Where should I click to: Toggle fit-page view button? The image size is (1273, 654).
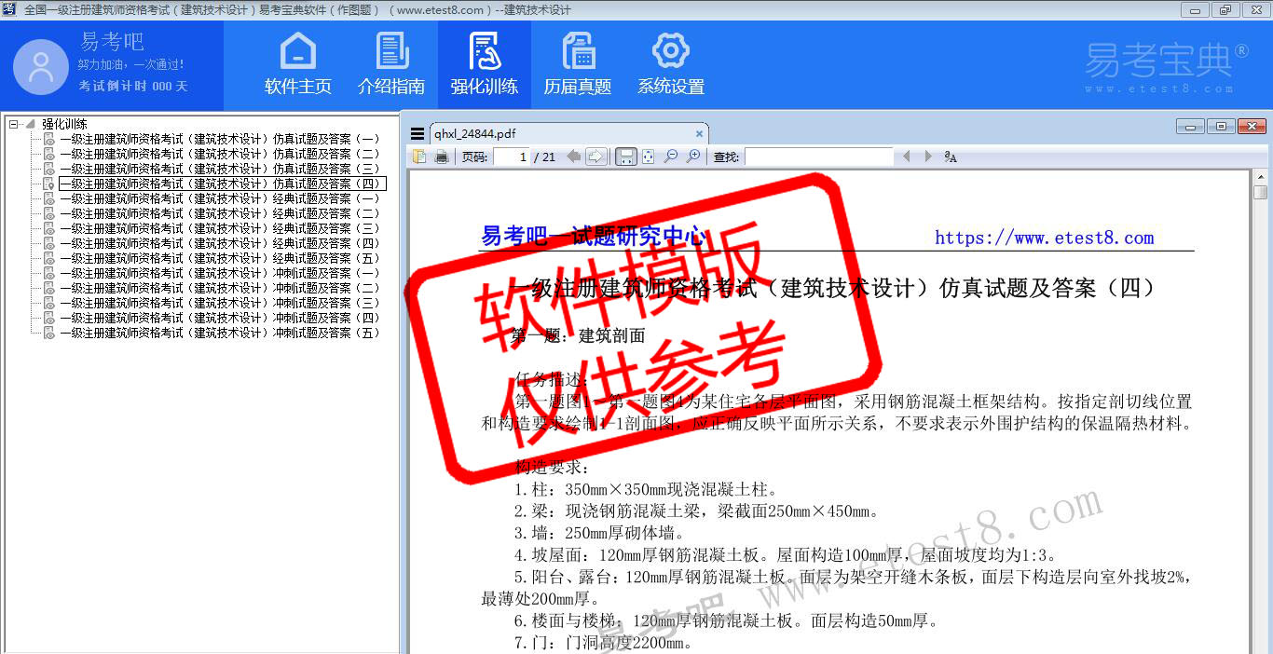click(648, 157)
